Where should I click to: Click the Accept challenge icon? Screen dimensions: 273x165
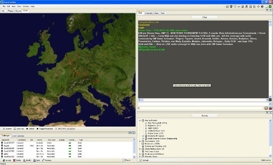(x=4, y=160)
